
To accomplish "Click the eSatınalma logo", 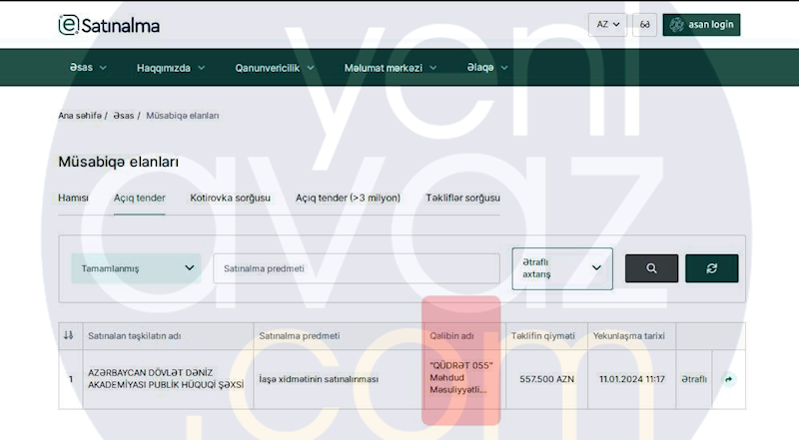I will tap(109, 25).
